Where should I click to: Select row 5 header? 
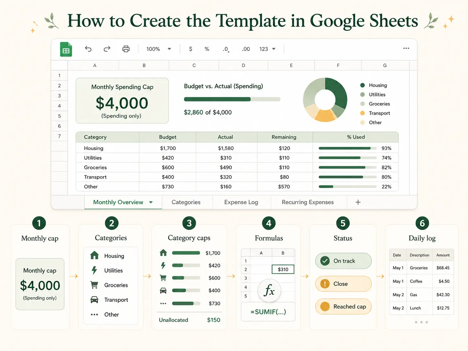[x=59, y=116]
